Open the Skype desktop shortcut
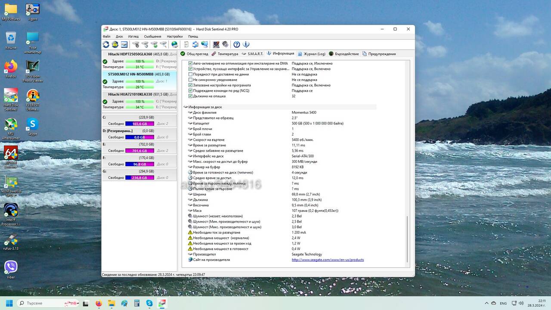Image resolution: width=551 pixels, height=310 pixels. point(33,127)
